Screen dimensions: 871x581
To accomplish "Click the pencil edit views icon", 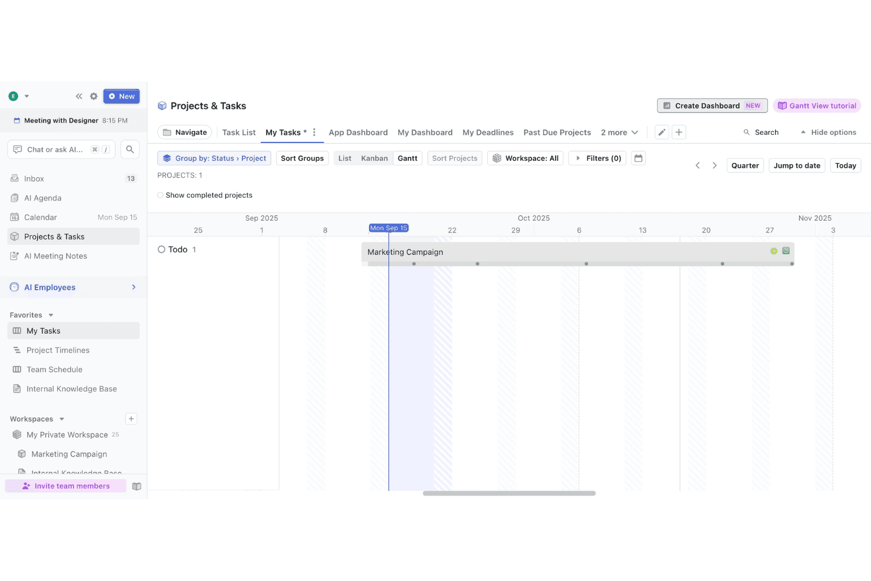I will click(662, 132).
